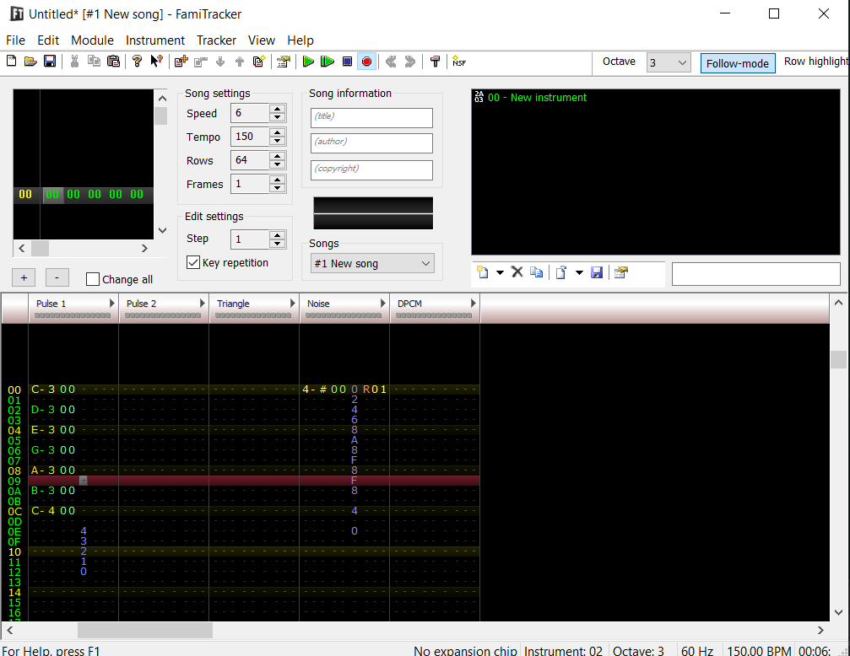
Task: Expand Pulse 1 channel effect columns
Action: point(111,304)
